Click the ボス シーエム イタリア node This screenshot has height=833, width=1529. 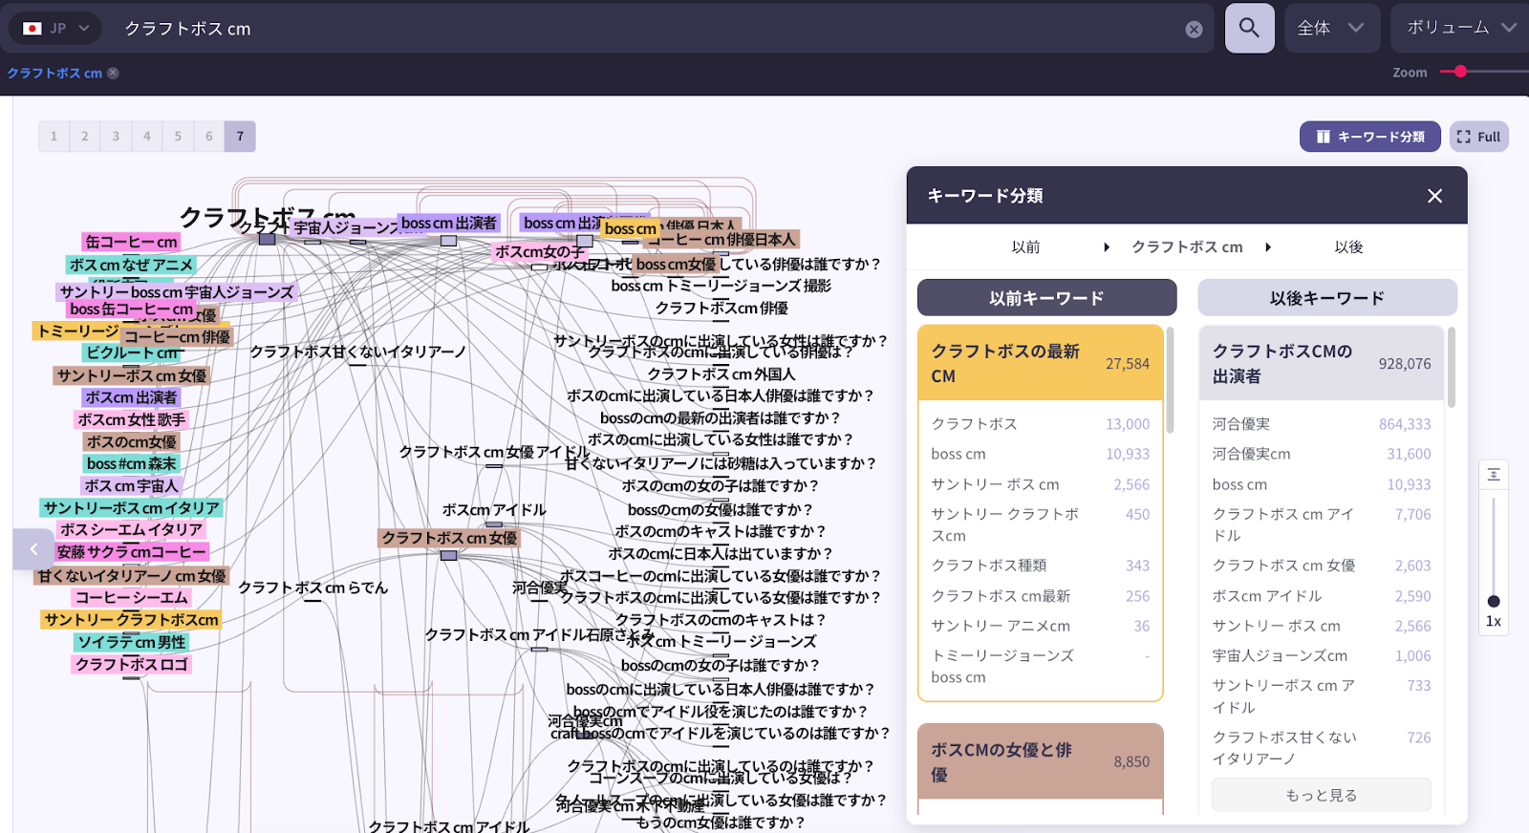coord(132,529)
